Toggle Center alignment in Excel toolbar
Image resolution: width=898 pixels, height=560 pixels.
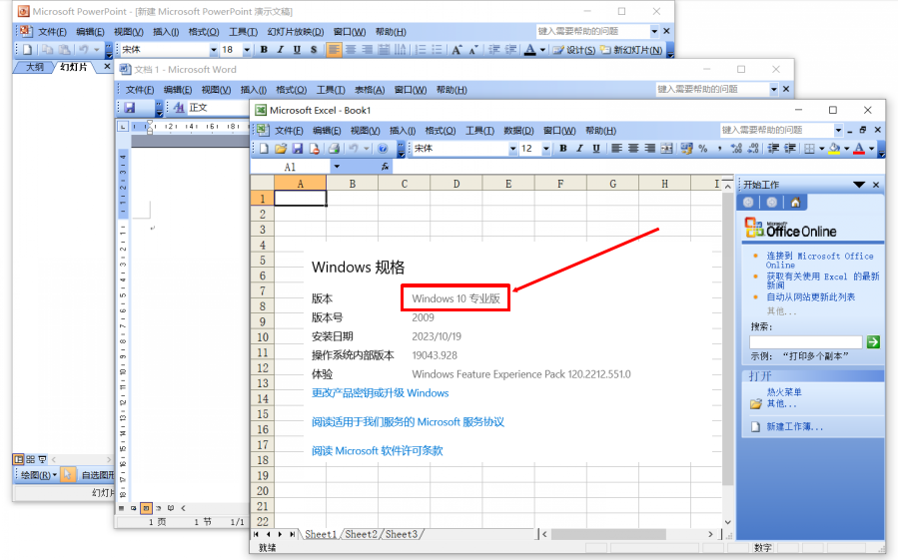coord(633,149)
